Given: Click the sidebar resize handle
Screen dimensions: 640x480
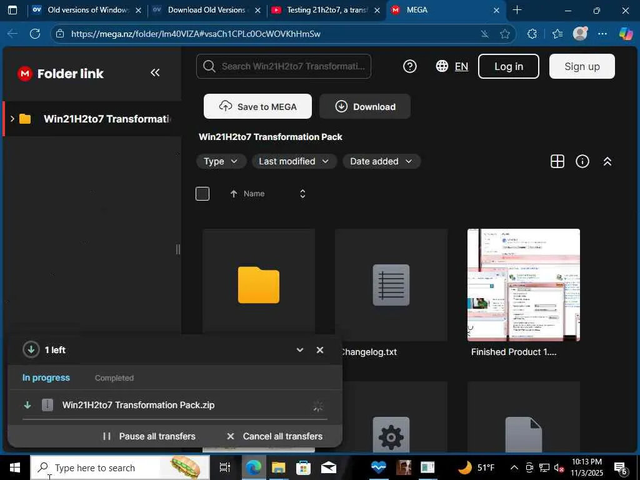Looking at the screenshot, I should click(x=178, y=249).
